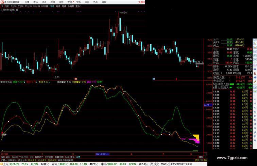Click the 设置 settings button in indicator bar
Image resolution: width=257 pixels, height=166 pixels.
78,157
